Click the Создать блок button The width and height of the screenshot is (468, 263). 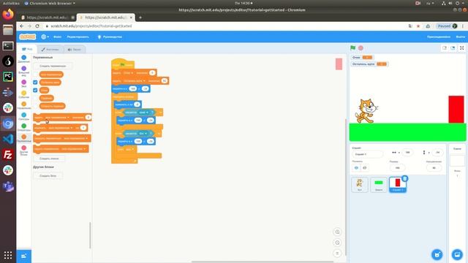(x=48, y=176)
